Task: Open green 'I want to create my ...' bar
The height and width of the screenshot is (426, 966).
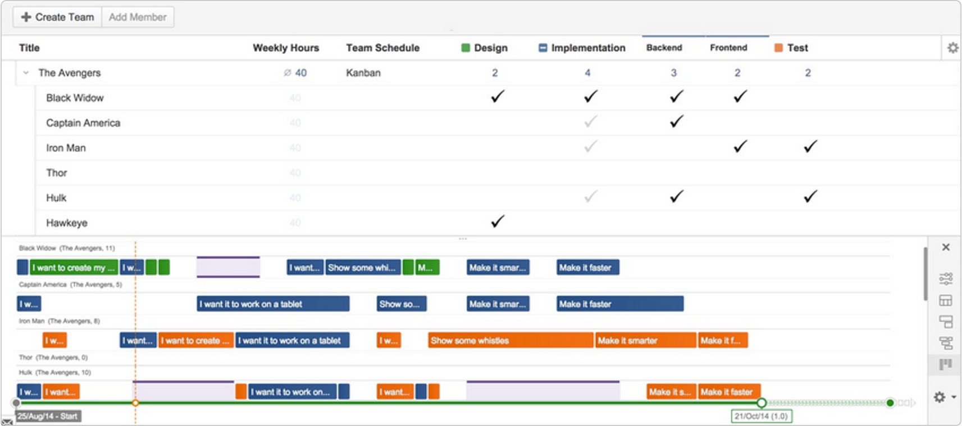Action: click(74, 267)
